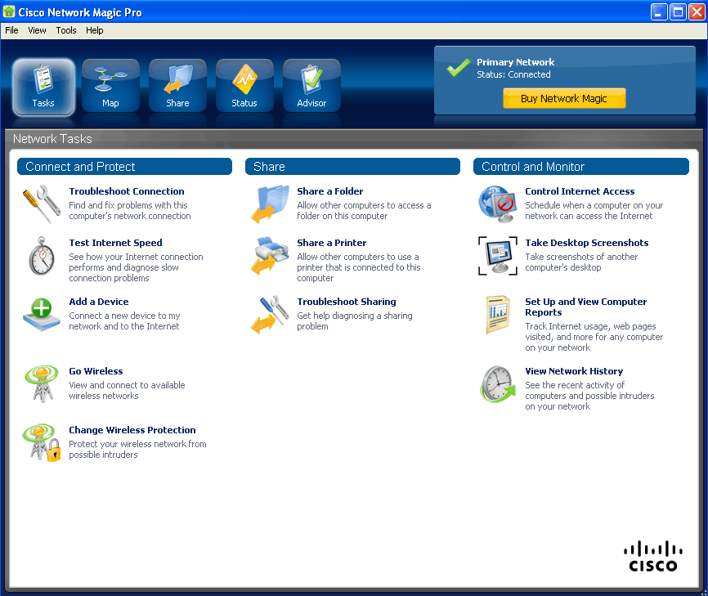This screenshot has height=596, width=708.
Task: Click the Control Internet Access globe icon
Action: pyautogui.click(x=498, y=204)
